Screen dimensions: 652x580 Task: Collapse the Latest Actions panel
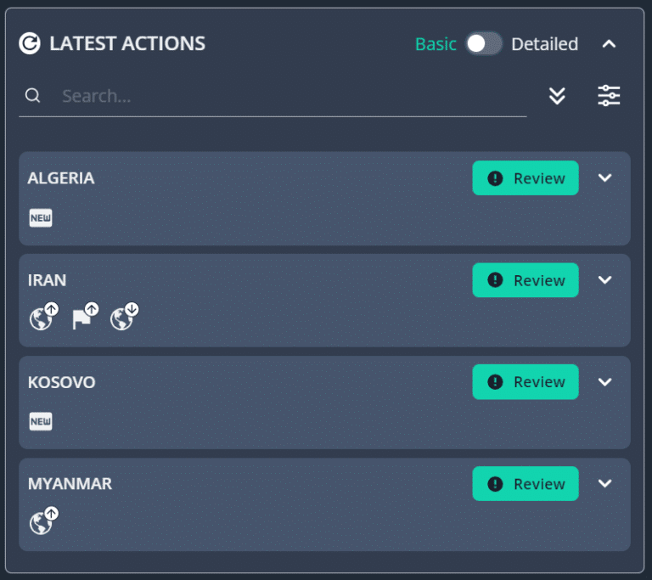609,43
